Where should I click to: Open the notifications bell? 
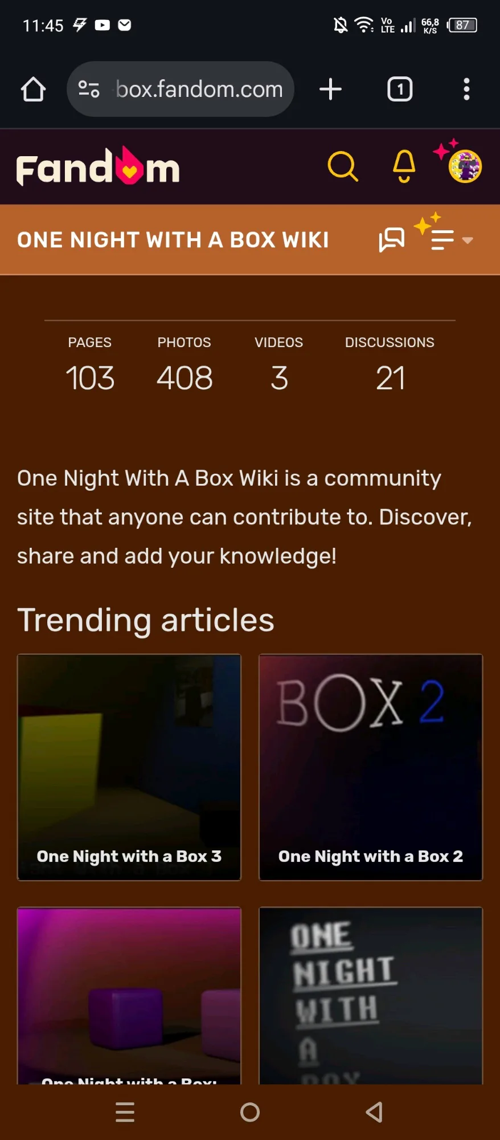coord(404,166)
